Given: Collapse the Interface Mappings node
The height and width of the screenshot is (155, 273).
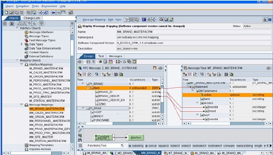Looking at the screenshot, I should [22, 64].
